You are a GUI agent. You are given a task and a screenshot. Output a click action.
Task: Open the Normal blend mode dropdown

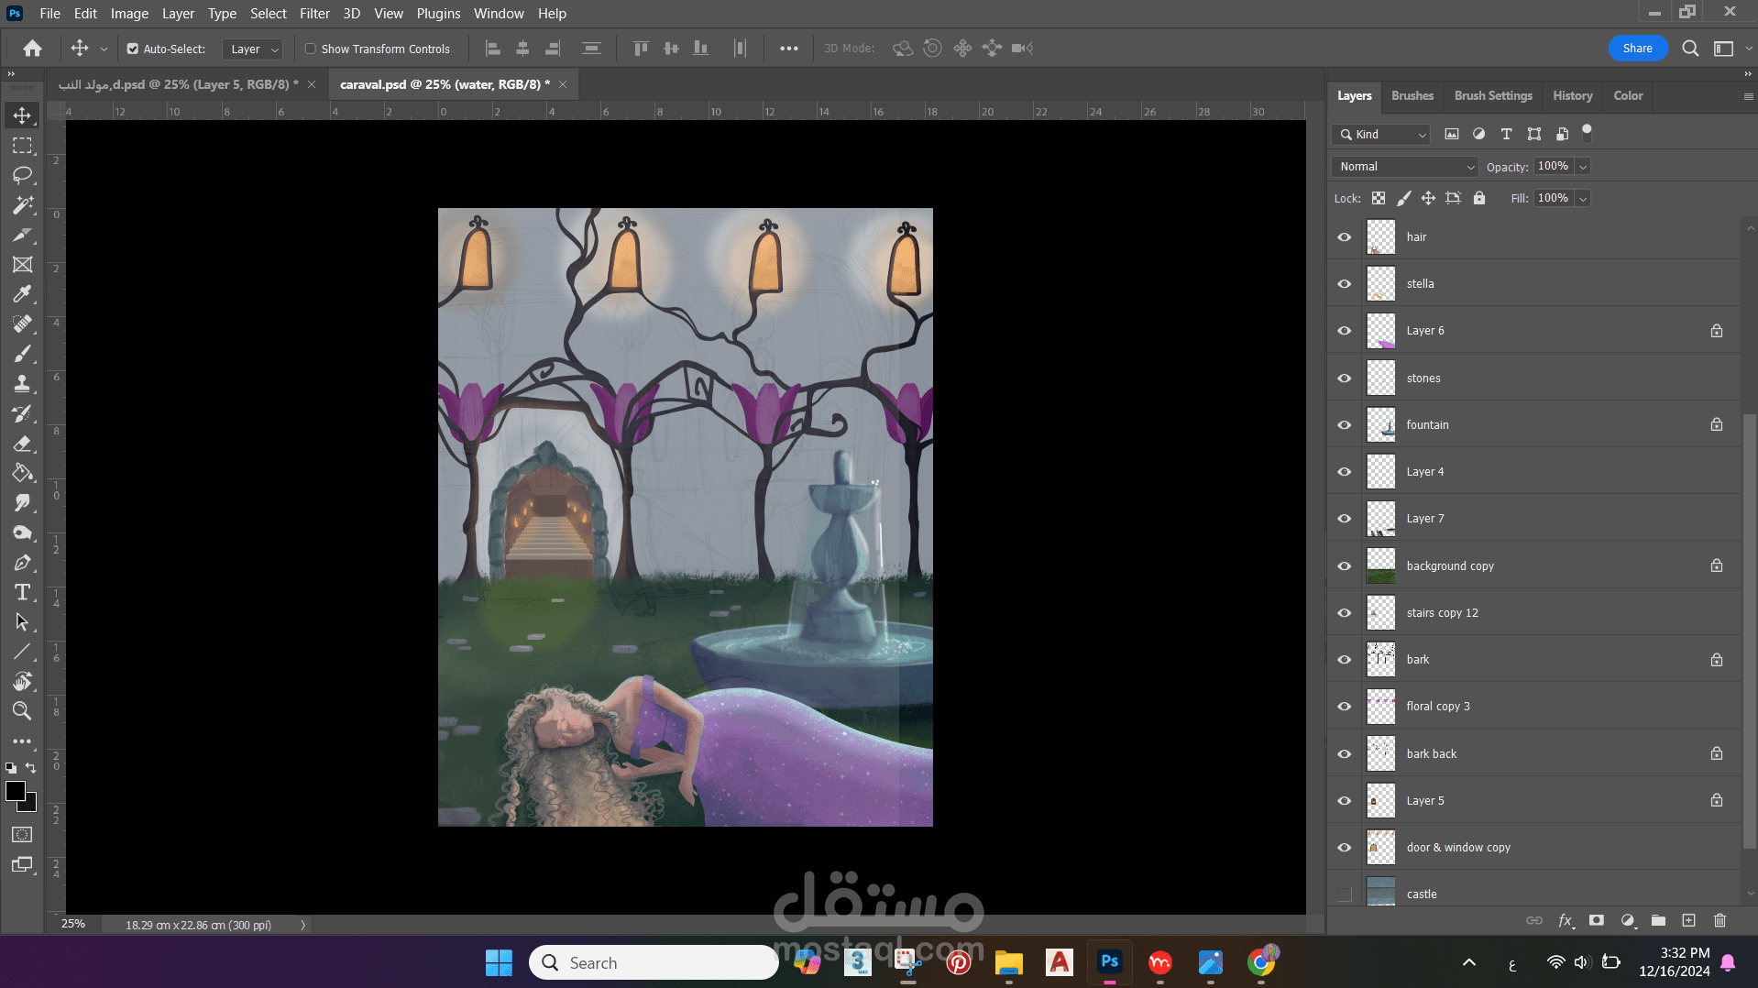(1404, 167)
